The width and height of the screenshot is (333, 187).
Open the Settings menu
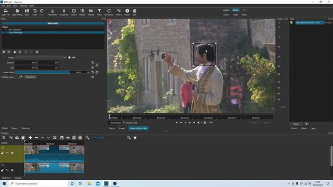tap(23, 6)
